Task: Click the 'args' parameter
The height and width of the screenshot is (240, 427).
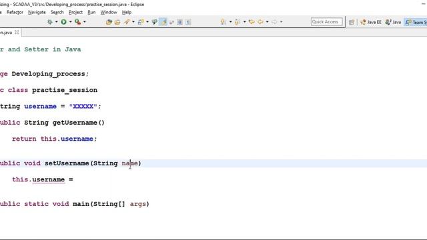Action: [x=138, y=205]
